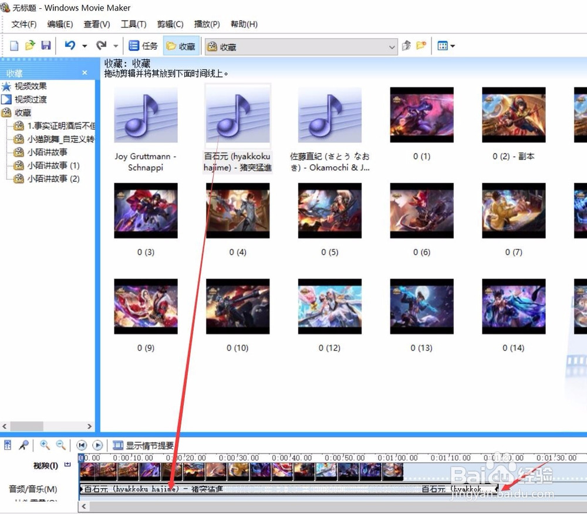The image size is (587, 514).
Task: Select 视频过渡 in the collections tree
Action: [x=31, y=100]
